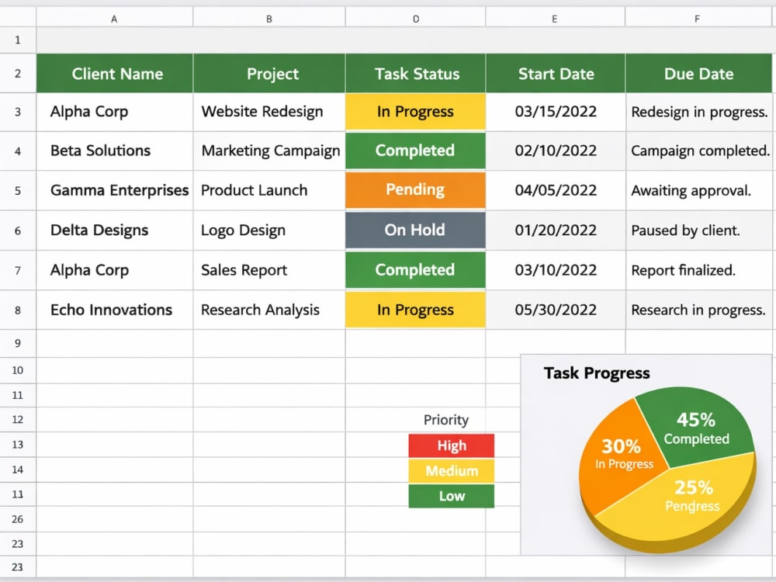Select Alpha Corp cell in Sales Report row

coord(114,270)
